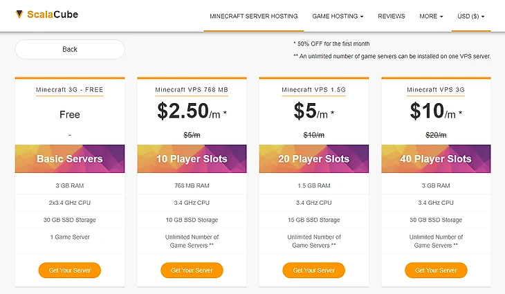Click the ScalaCube logo icon
Screen dimensions: 505x294
point(20,16)
